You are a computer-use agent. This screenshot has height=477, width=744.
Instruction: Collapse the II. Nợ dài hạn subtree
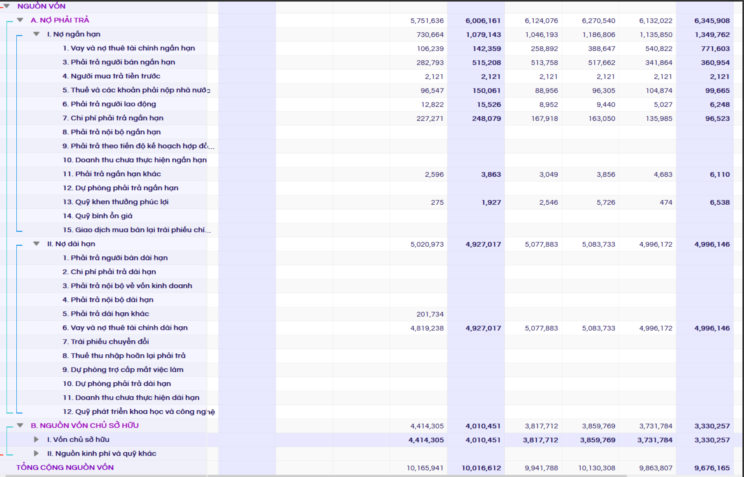pos(37,244)
